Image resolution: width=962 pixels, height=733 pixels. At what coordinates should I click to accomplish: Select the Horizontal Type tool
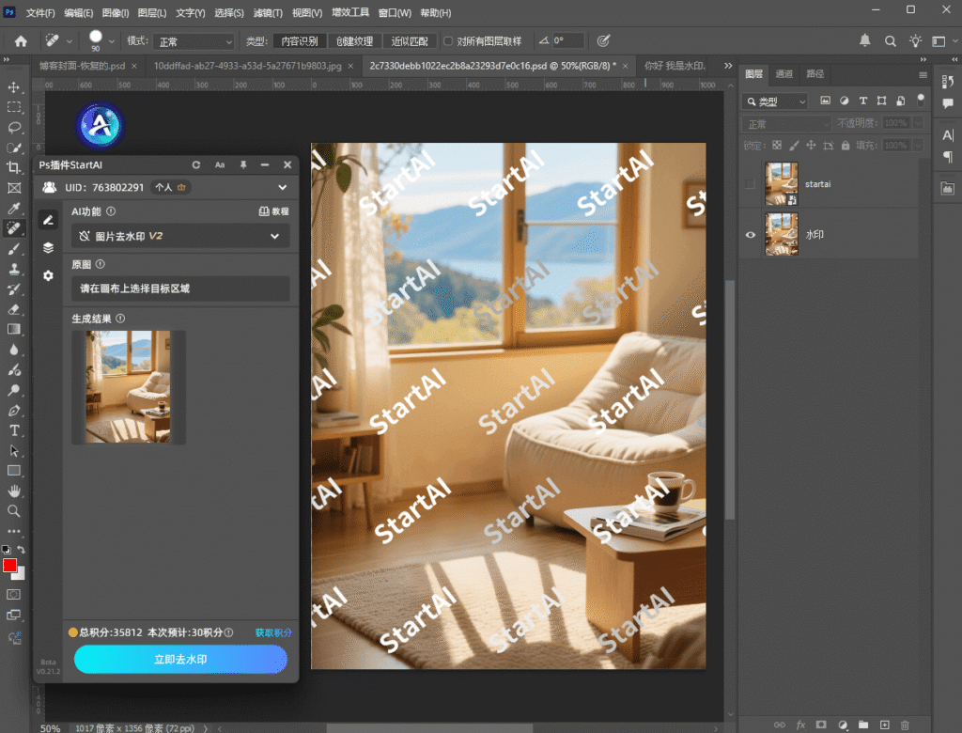pyautogui.click(x=14, y=430)
